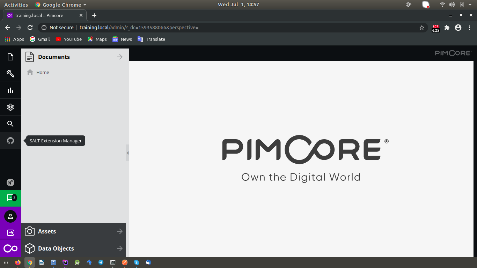This screenshot has width=477, height=268.
Task: Open Android Studio from the taskbar
Action: [77, 262]
